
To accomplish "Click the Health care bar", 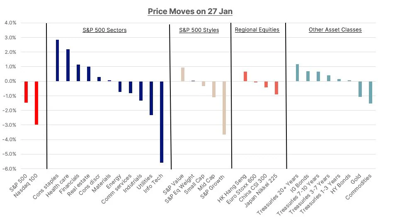I will click(68, 65).
